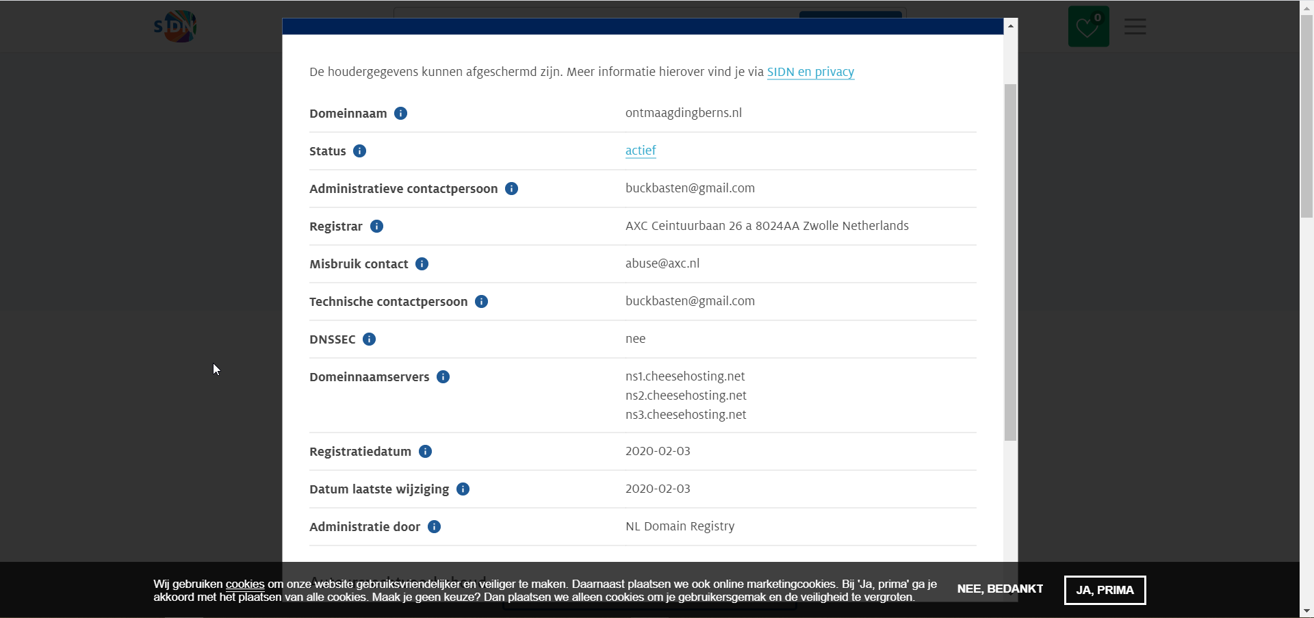Show info about Misbruik contact
The width and height of the screenshot is (1314, 618).
coord(422,264)
